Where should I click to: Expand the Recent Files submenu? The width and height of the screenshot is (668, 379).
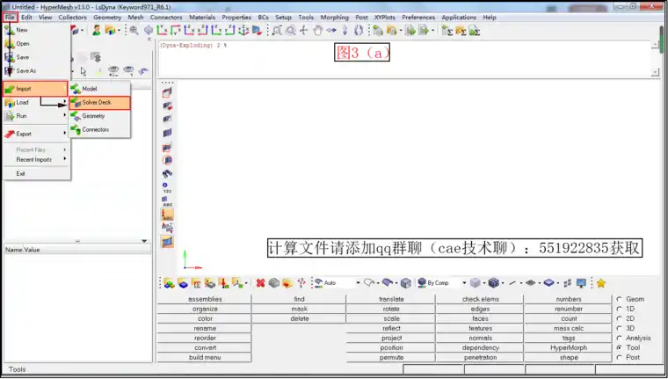37,150
